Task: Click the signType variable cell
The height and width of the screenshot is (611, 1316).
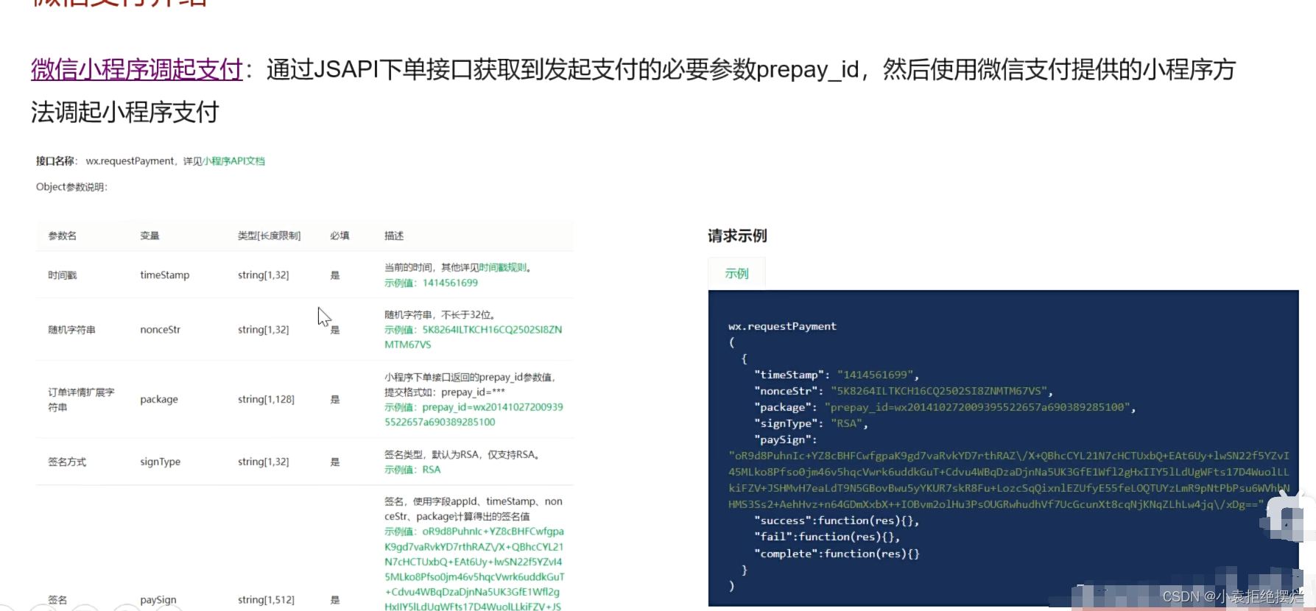Action: (x=161, y=462)
